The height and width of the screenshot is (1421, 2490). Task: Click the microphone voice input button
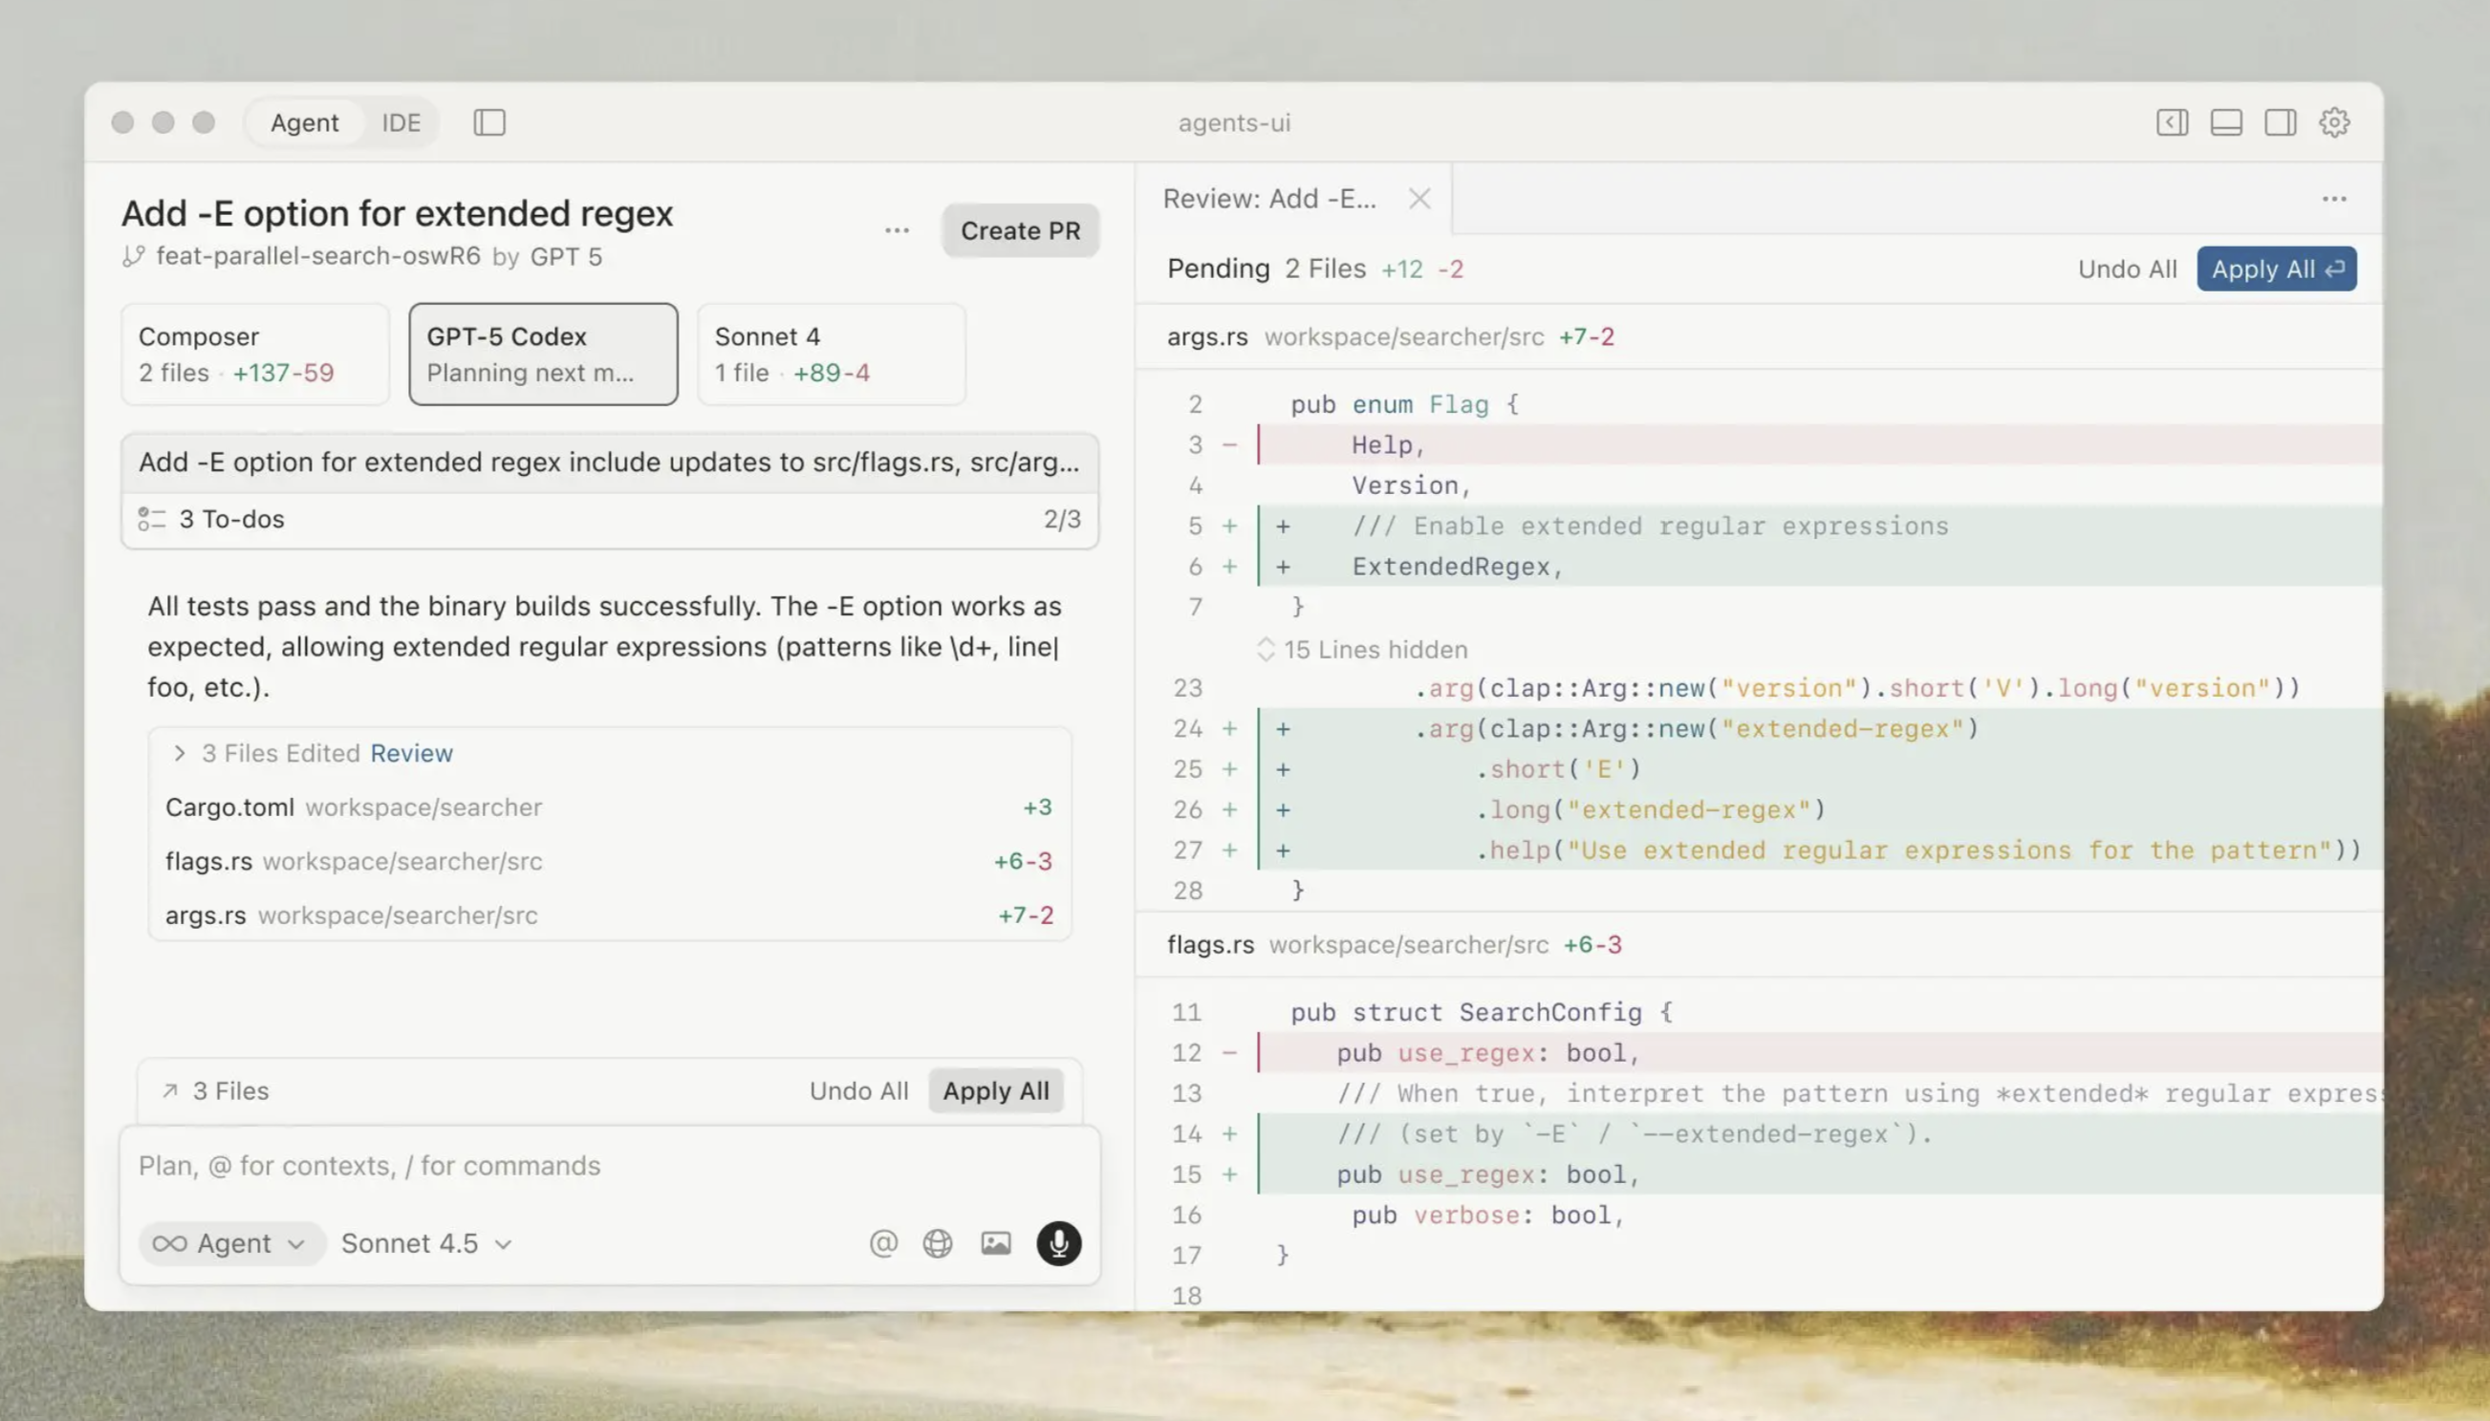[1058, 1242]
